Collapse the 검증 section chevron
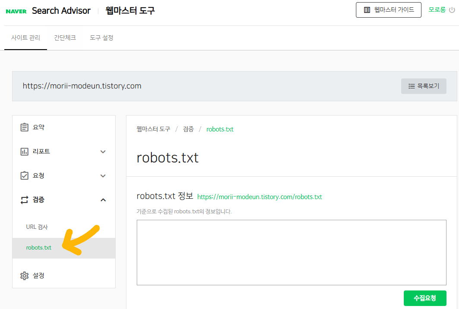 pyautogui.click(x=103, y=200)
